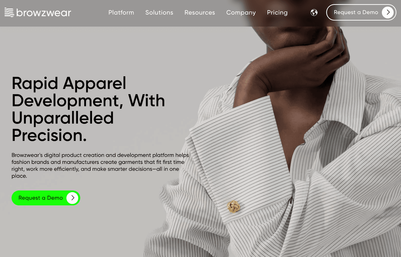Go to the Pricing page
Screen dimensions: 401x257
coord(277,13)
